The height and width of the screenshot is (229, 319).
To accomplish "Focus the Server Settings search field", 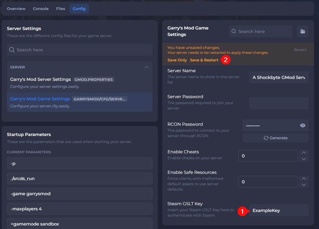I will point(80,50).
